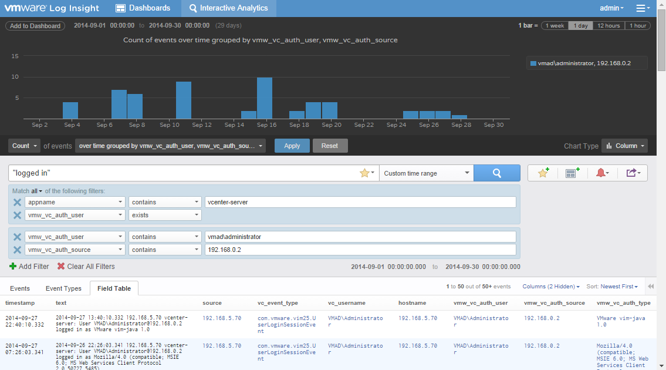Screen dimensions: 666x370
Task: Set bar size to 12 hours
Action: 608,25
